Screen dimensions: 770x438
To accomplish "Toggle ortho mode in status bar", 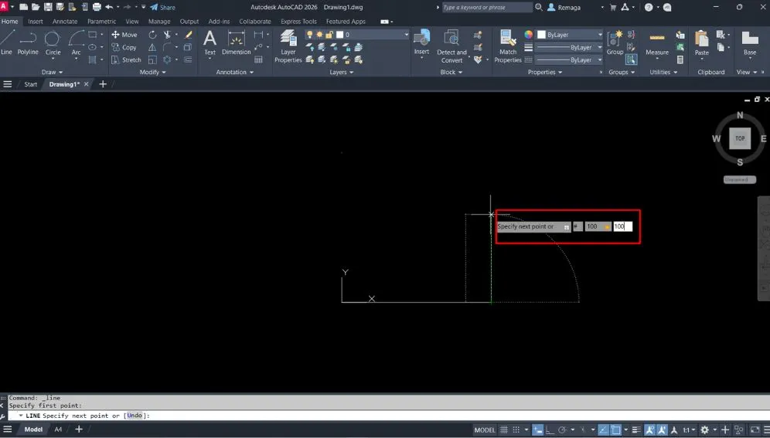I will pos(550,430).
